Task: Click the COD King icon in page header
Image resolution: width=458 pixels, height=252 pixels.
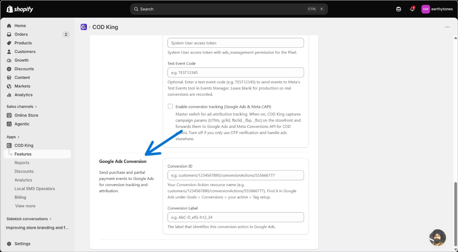Action: [x=84, y=27]
